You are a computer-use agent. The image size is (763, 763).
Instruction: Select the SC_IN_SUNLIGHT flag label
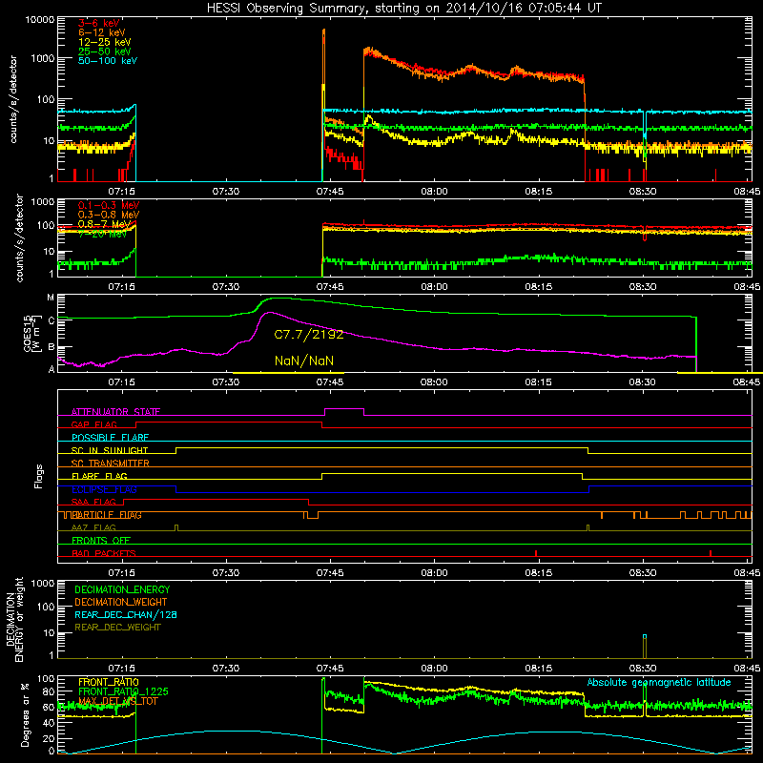click(110, 450)
